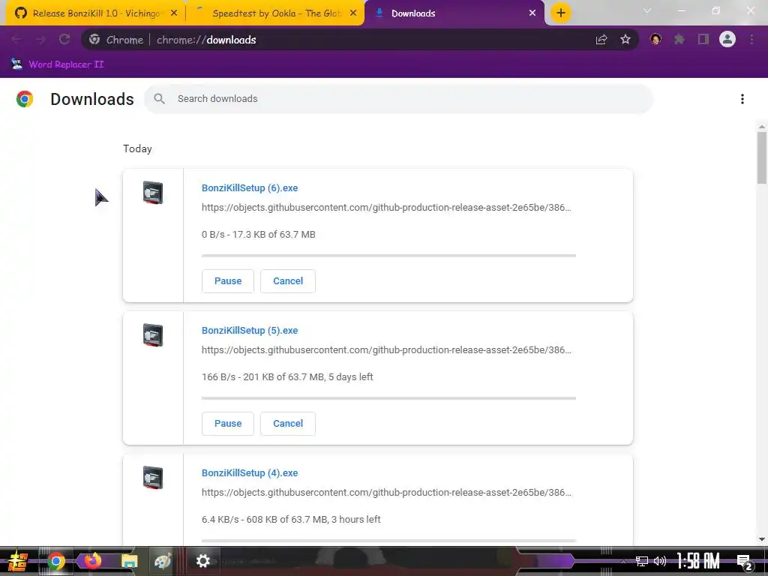Click the search magnifier icon
768x576 pixels.
click(x=159, y=99)
